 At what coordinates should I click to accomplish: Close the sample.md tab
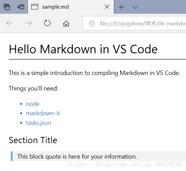click(x=107, y=7)
